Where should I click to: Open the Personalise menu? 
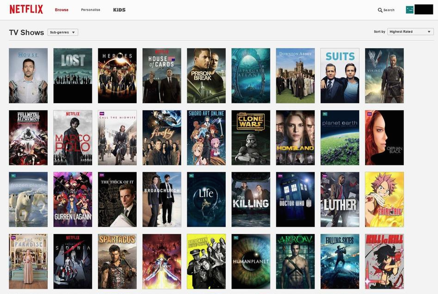90,10
